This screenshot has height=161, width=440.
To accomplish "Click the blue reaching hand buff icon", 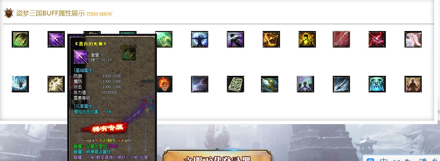I will pyautogui.click(x=20, y=84).
